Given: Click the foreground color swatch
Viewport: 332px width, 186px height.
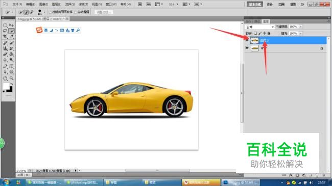Looking at the screenshot, I should (6, 86).
